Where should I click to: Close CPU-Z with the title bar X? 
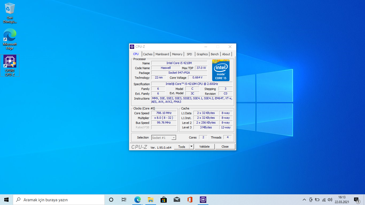tap(230, 47)
